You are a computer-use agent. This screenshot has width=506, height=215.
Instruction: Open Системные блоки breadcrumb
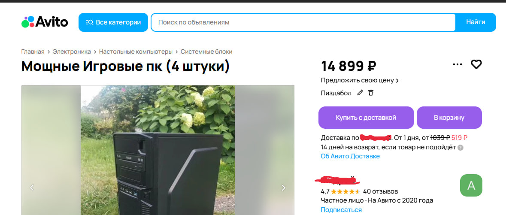pos(206,51)
